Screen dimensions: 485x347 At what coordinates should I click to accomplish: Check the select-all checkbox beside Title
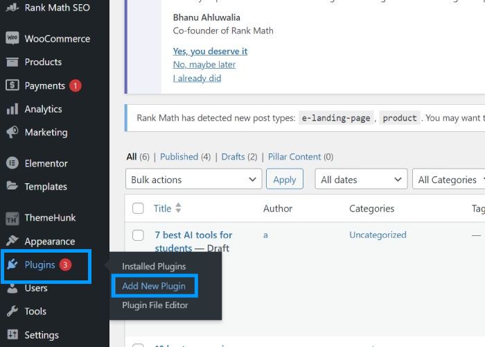(x=138, y=208)
